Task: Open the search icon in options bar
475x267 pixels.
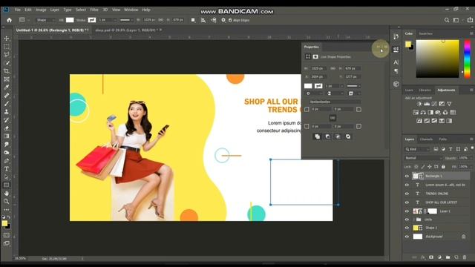Action: click(447, 20)
